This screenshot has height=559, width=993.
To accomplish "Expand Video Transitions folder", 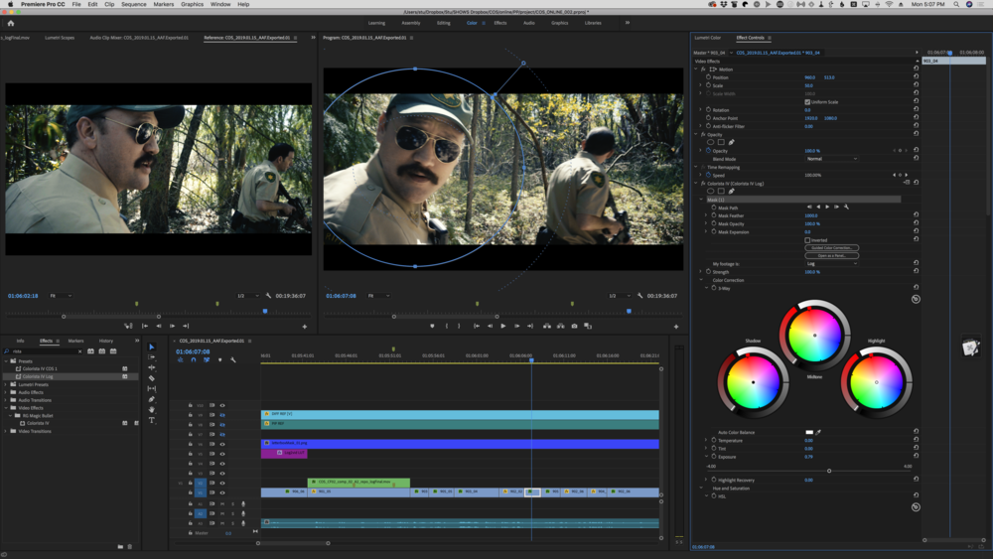I will click(6, 431).
